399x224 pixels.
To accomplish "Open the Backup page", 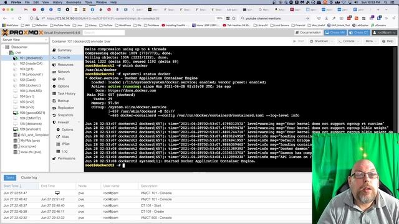I will (x=63, y=101).
